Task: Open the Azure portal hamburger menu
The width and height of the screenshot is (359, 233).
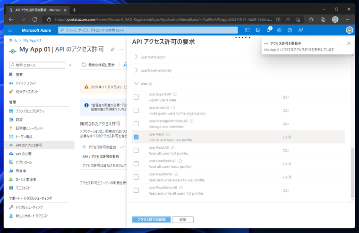Action: click(10, 30)
